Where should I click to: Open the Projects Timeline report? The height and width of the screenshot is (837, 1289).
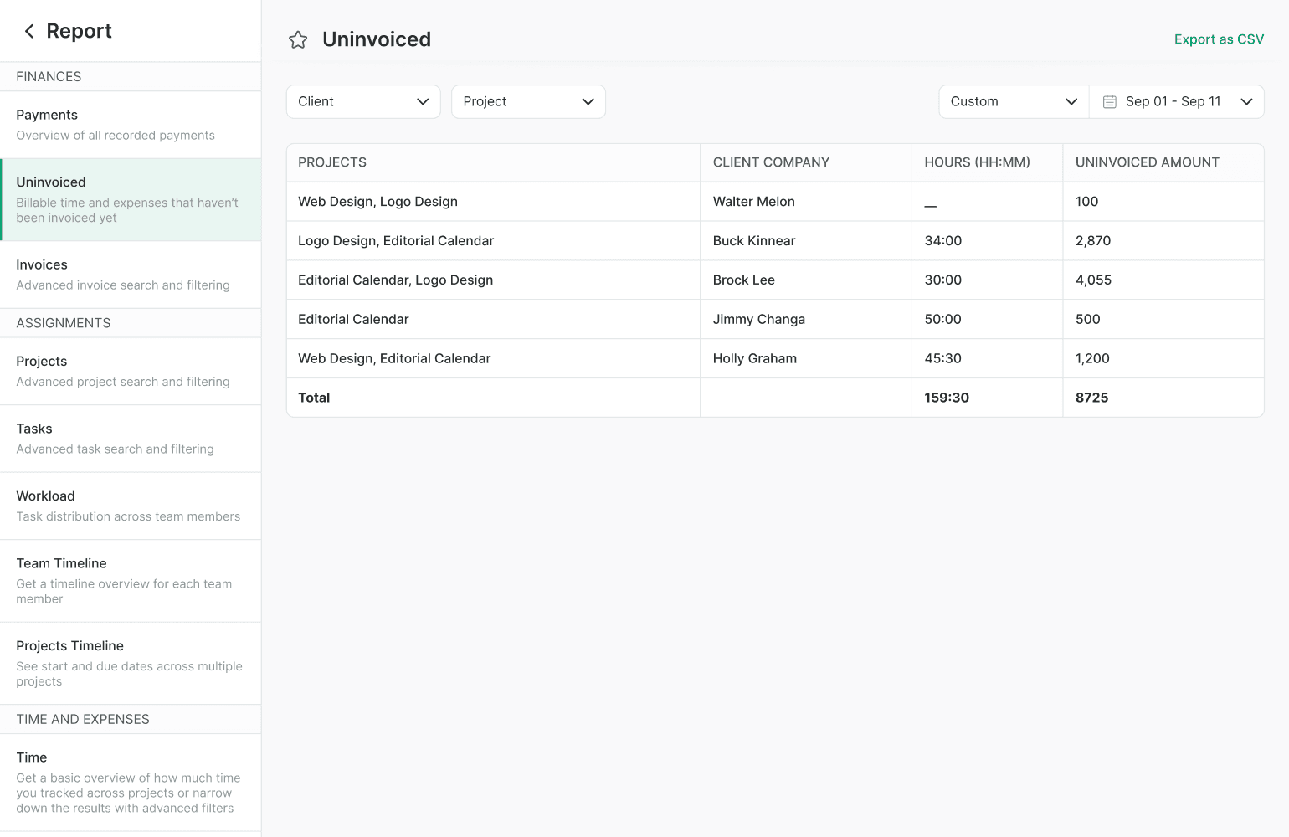(x=131, y=663)
